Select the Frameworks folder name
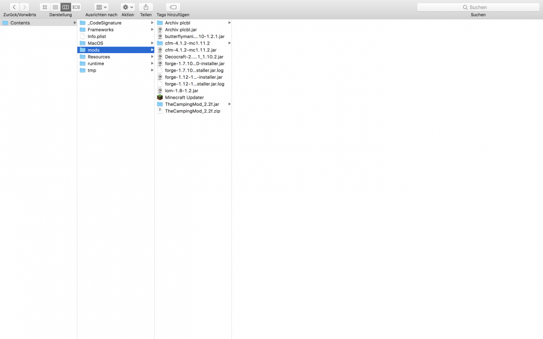Viewport: 543px width, 339px height. (x=100, y=30)
